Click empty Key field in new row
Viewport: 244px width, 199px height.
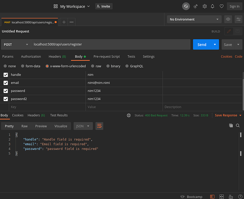tap(47, 107)
